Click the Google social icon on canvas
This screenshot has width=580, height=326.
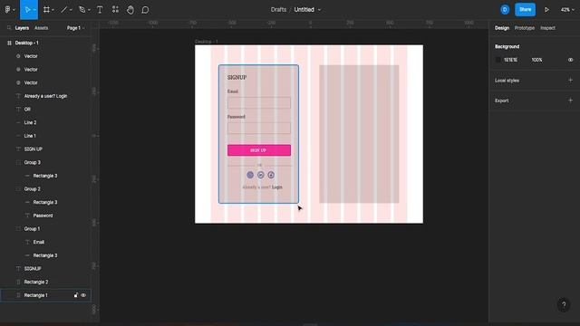coord(250,175)
